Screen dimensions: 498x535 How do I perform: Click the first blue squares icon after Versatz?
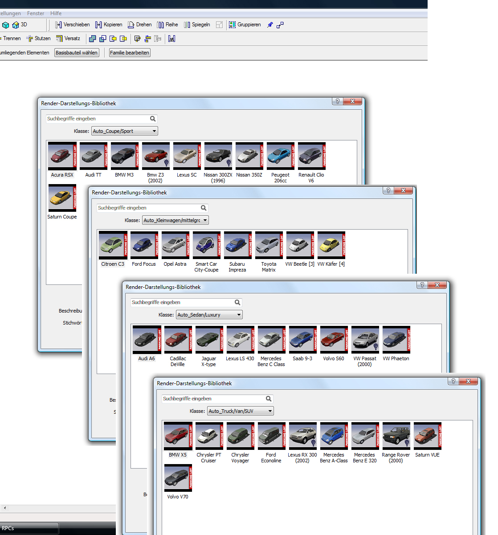(x=93, y=39)
